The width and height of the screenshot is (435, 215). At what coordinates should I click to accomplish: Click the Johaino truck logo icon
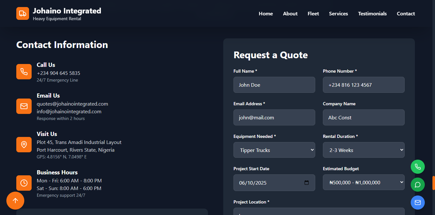(x=22, y=13)
